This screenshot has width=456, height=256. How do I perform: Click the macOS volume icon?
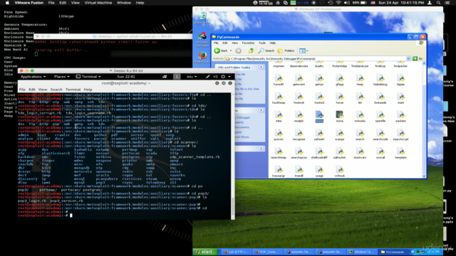(x=347, y=3)
